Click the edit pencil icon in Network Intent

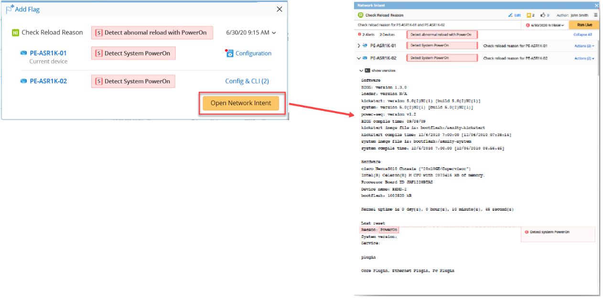(510, 15)
